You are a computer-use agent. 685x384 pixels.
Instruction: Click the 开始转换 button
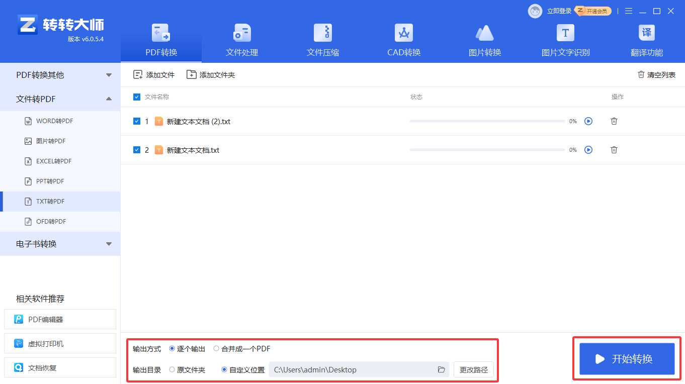click(x=627, y=359)
